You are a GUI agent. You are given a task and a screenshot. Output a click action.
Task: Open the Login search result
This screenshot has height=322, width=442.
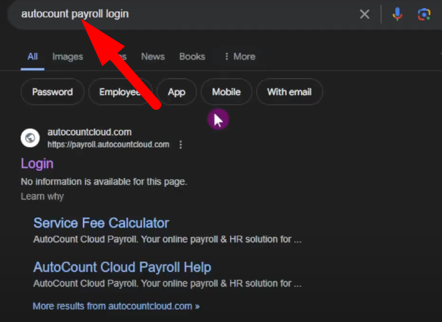pyautogui.click(x=37, y=164)
